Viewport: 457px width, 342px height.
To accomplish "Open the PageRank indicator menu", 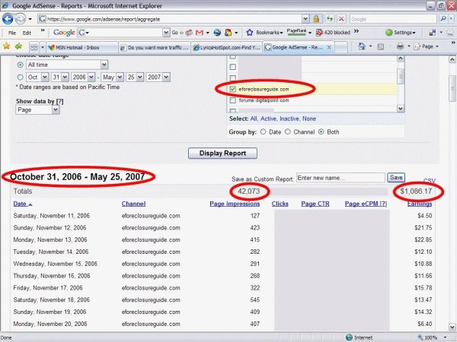I will point(299,32).
